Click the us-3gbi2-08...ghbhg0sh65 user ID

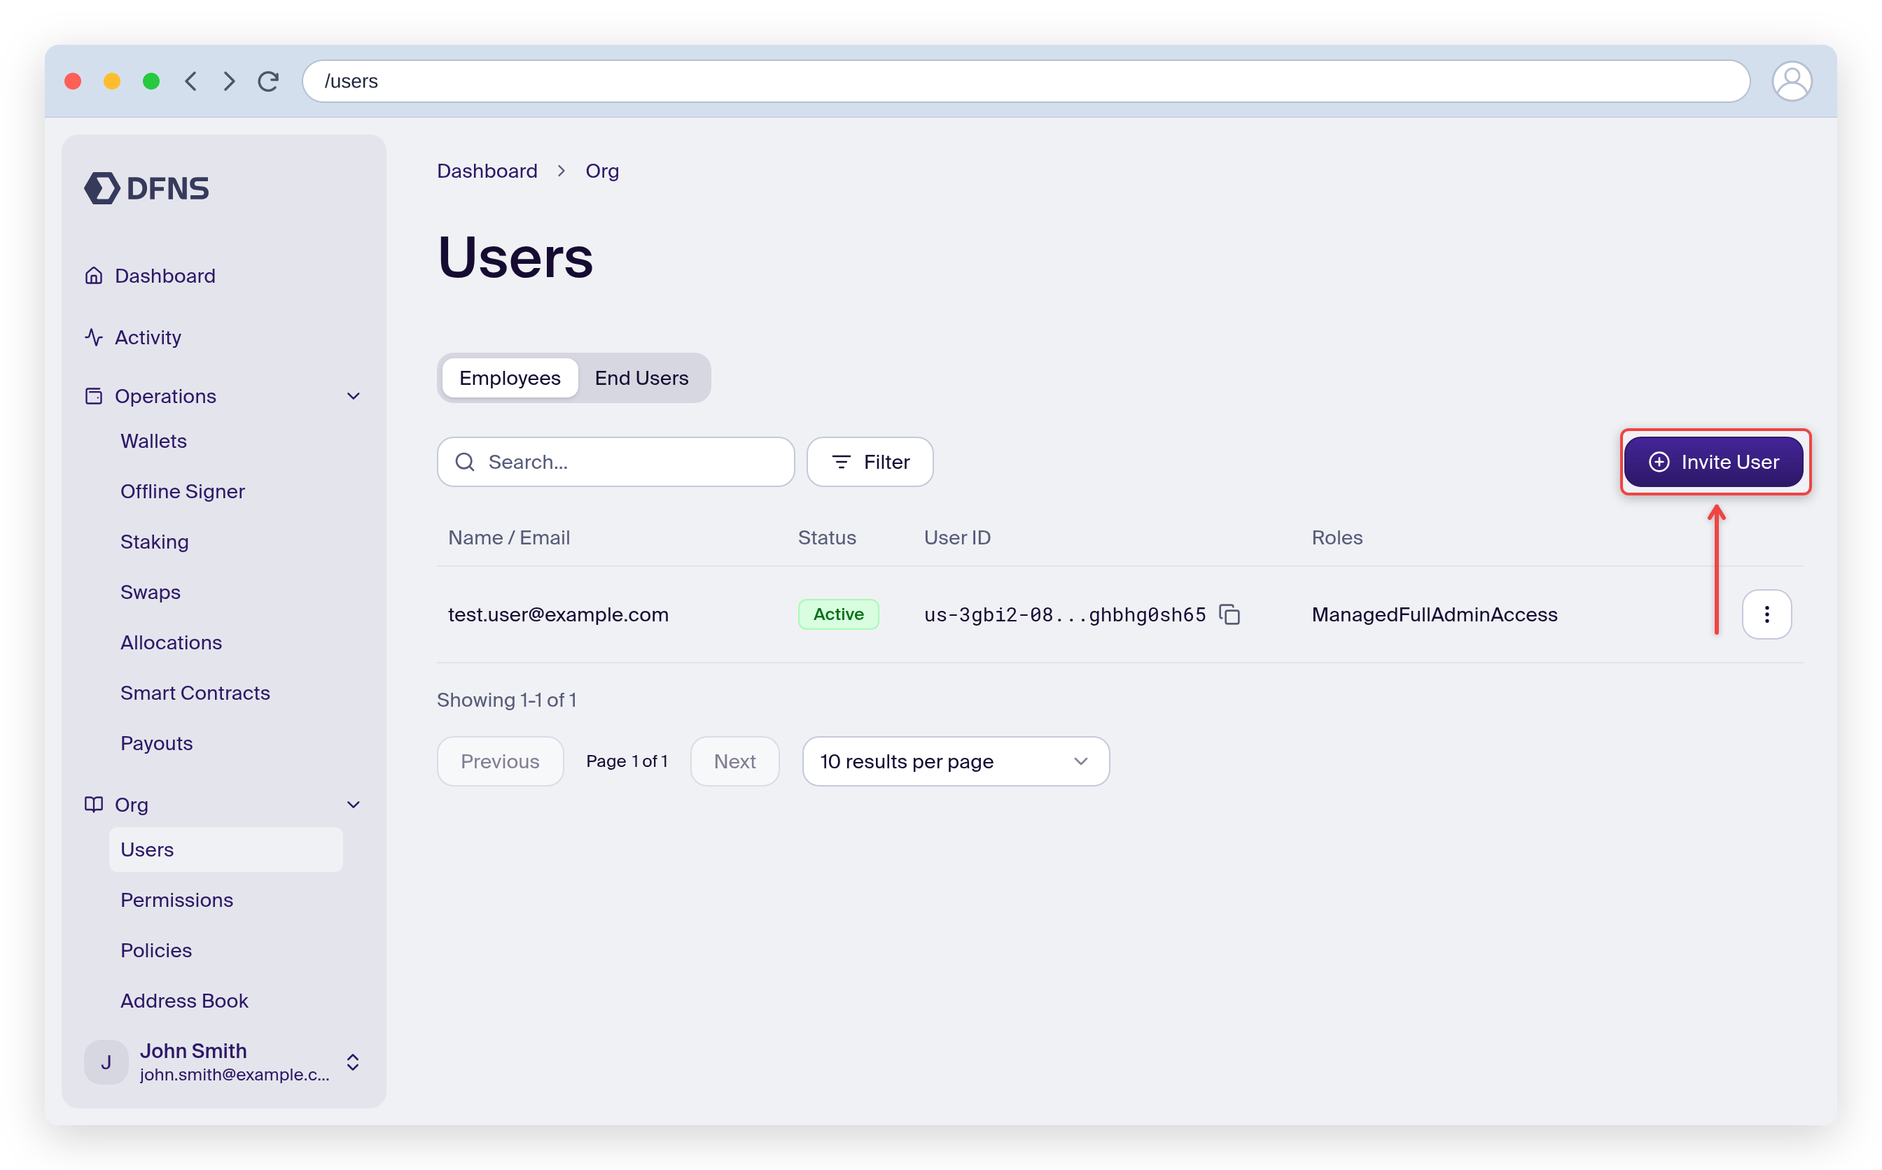1064,614
